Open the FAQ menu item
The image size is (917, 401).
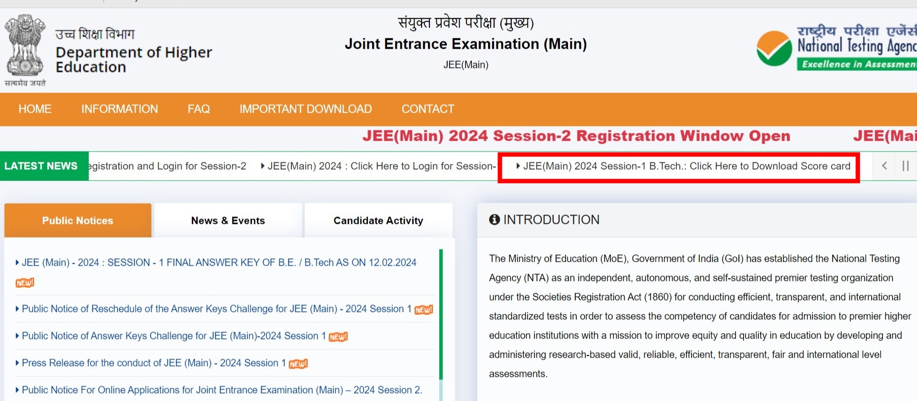point(199,109)
